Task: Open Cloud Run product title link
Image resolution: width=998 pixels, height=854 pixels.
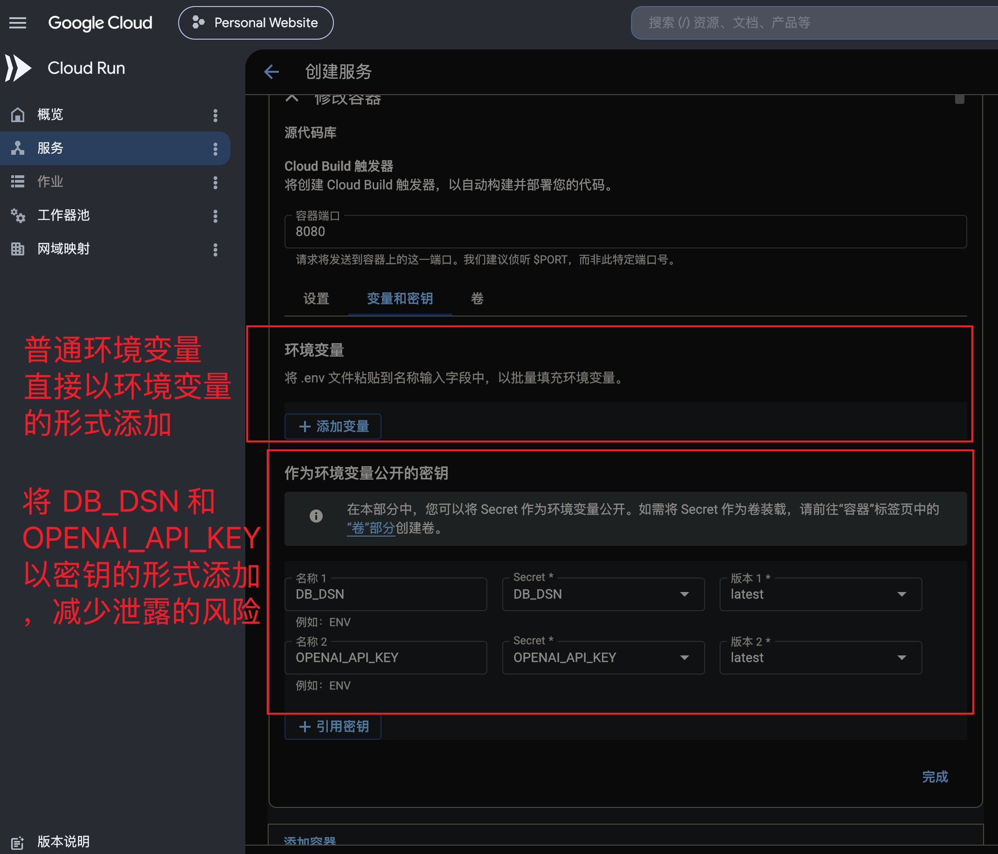Action: pyautogui.click(x=86, y=68)
